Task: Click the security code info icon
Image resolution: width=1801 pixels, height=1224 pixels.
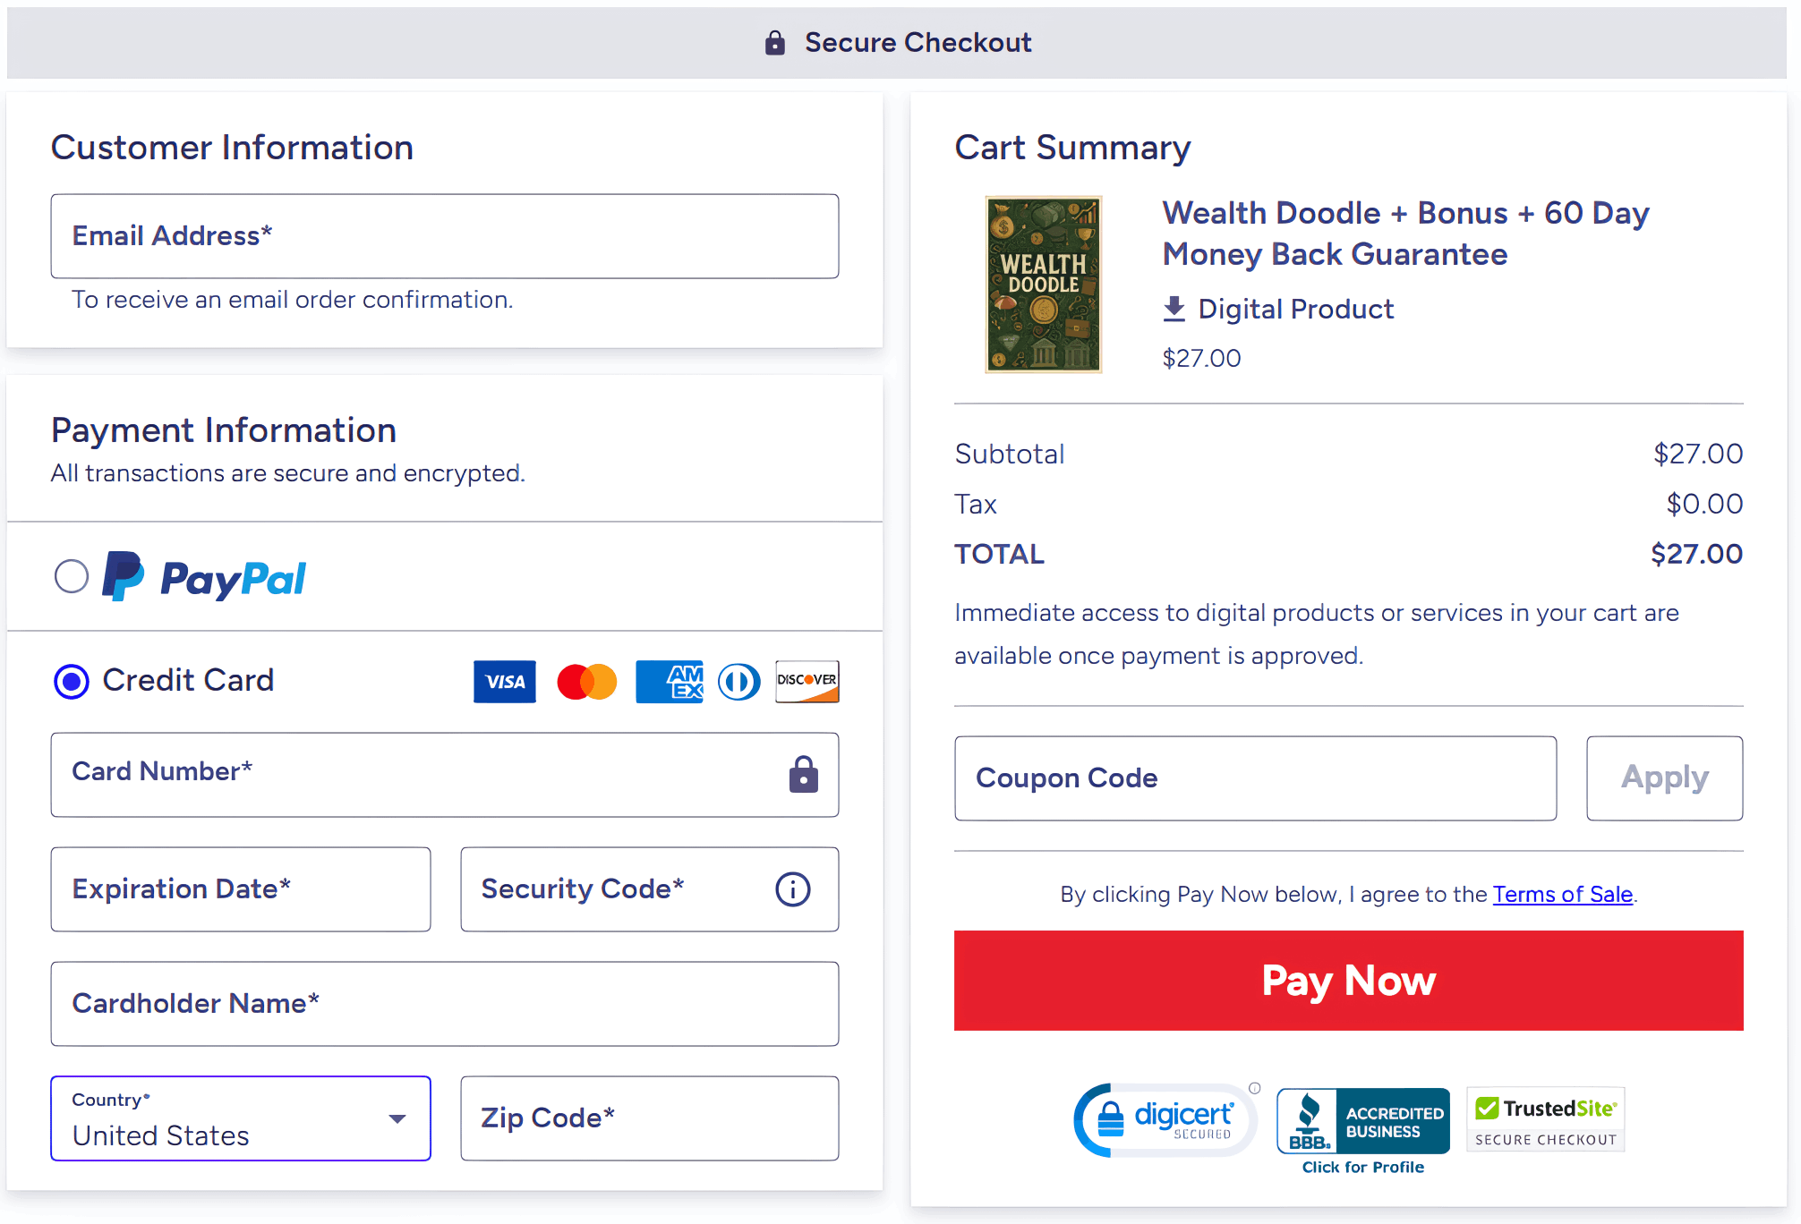Action: [x=793, y=889]
